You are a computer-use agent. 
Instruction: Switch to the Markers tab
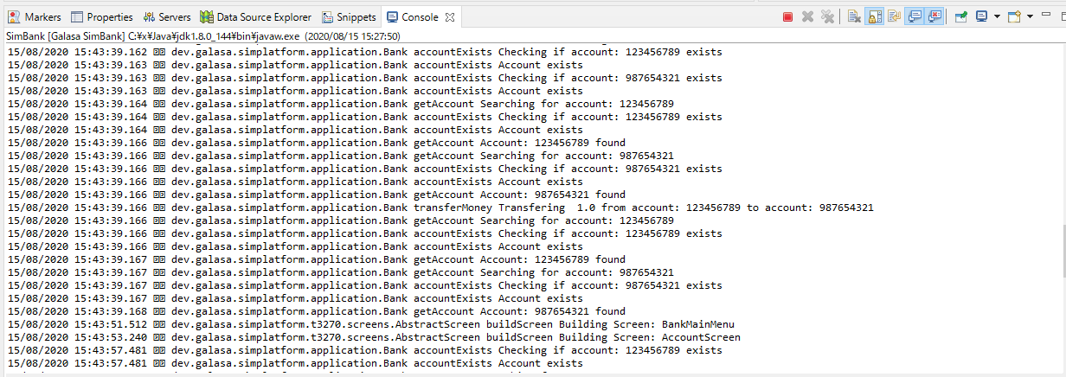(x=35, y=16)
